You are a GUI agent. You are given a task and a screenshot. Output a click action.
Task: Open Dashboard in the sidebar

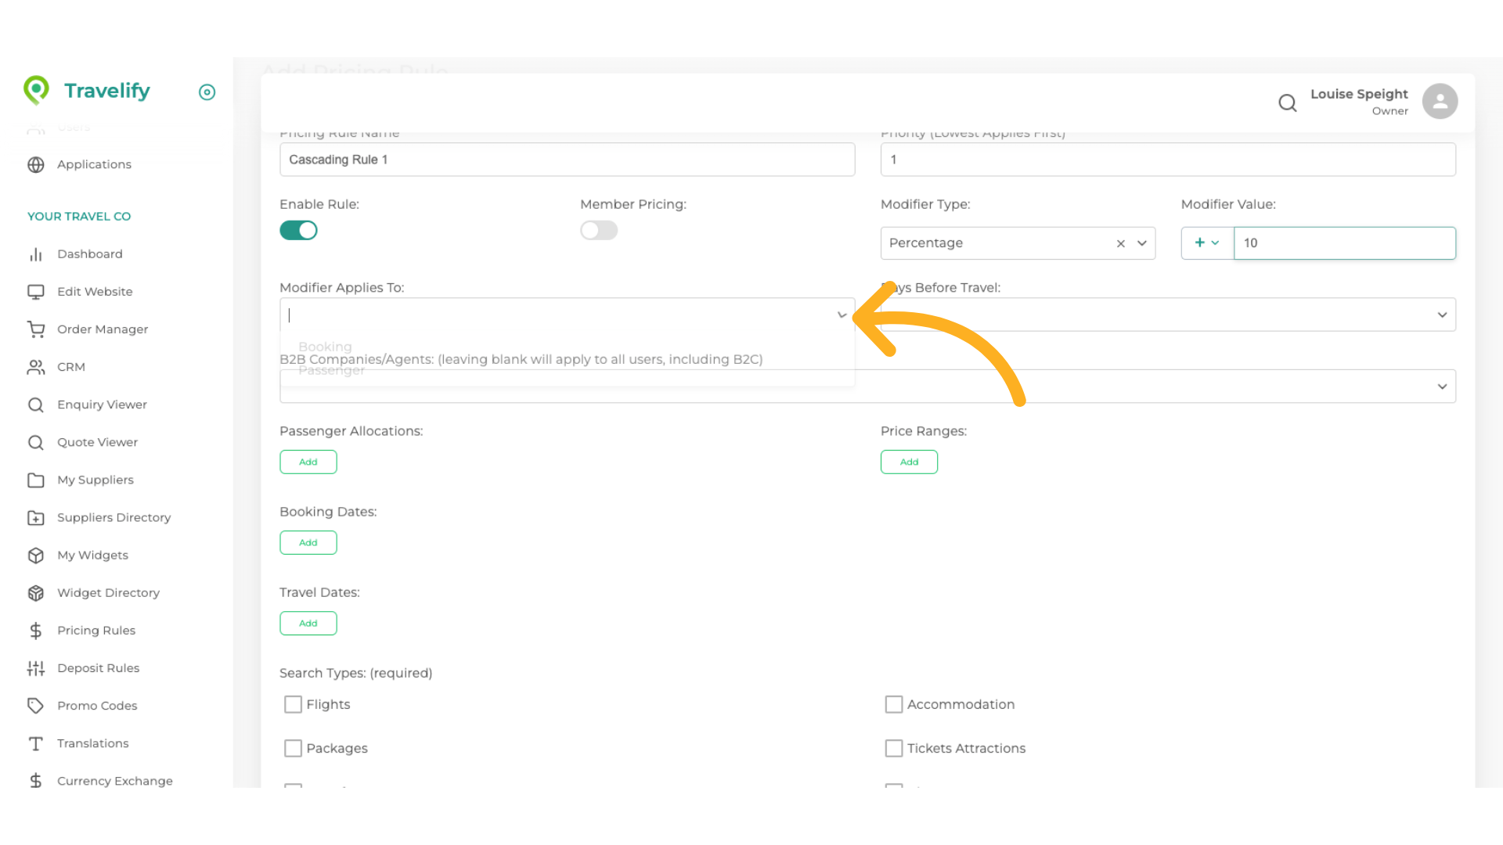click(90, 254)
